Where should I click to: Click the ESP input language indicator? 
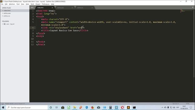pyautogui.click(x=177, y=107)
